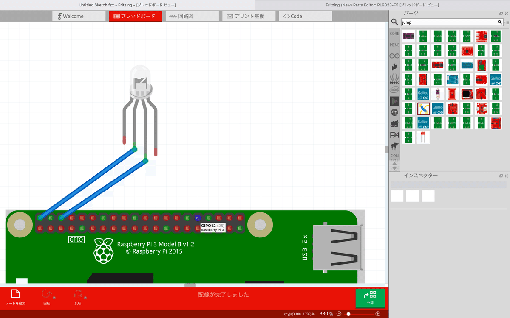Zoom in with the plus icon

(x=378, y=314)
